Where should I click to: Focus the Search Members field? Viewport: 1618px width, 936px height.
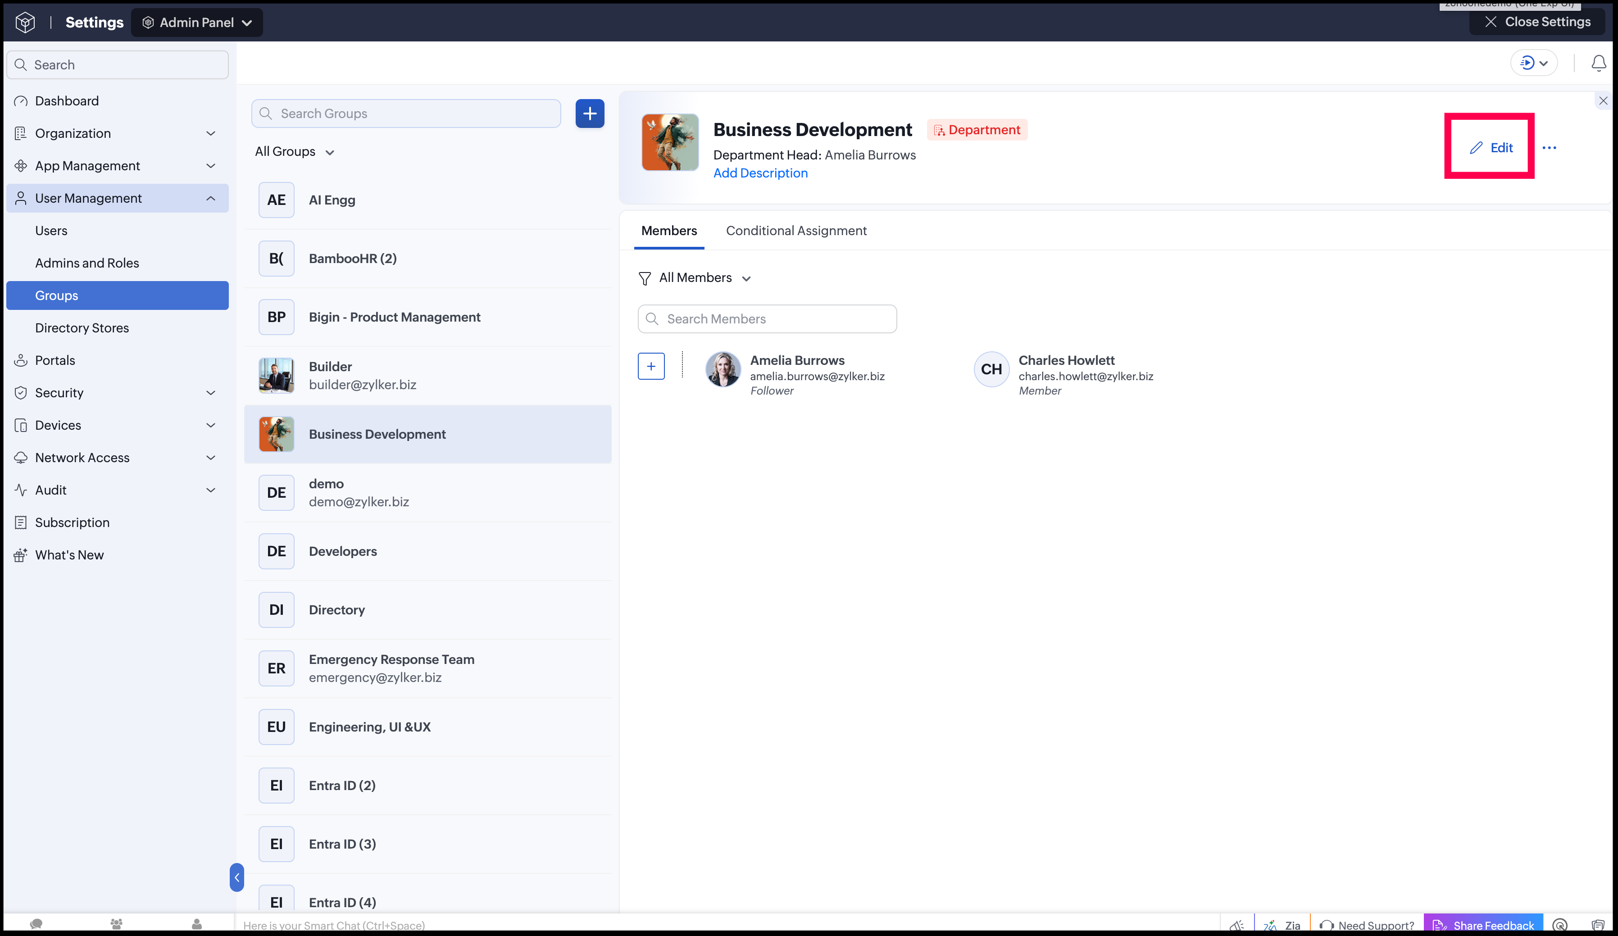pyautogui.click(x=767, y=319)
